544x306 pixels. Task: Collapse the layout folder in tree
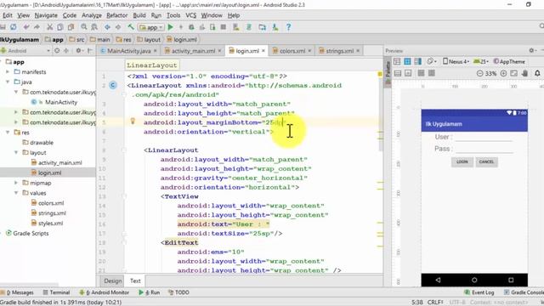[16, 153]
